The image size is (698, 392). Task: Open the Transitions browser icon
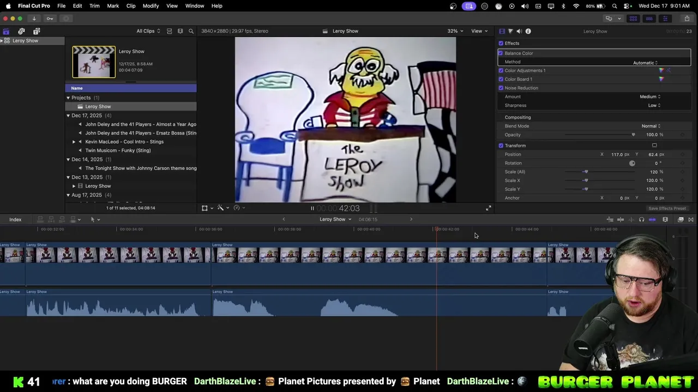point(691,219)
